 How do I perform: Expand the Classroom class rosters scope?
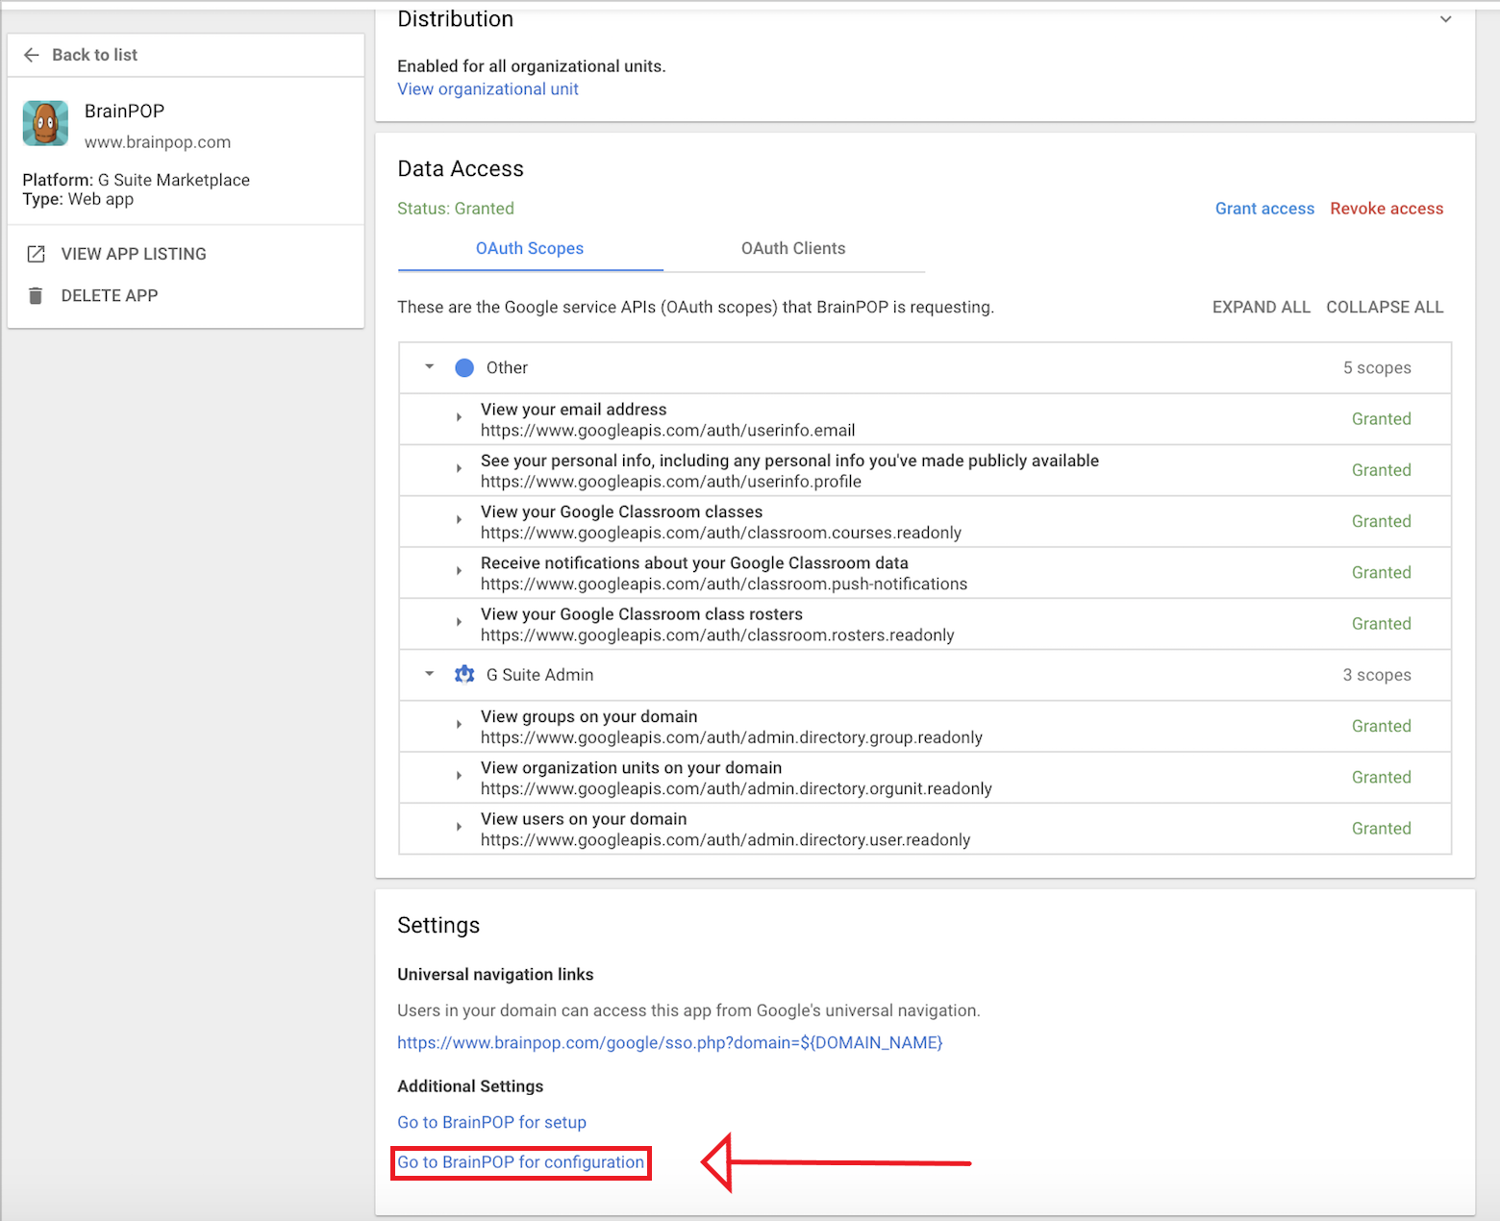click(x=459, y=622)
